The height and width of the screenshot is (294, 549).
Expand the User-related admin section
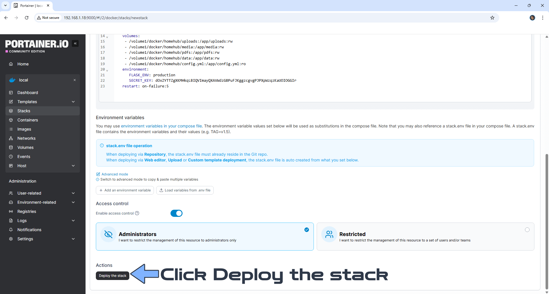pyautogui.click(x=73, y=193)
